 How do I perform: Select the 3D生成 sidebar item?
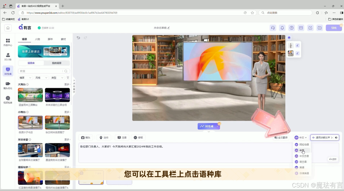pos(8,71)
